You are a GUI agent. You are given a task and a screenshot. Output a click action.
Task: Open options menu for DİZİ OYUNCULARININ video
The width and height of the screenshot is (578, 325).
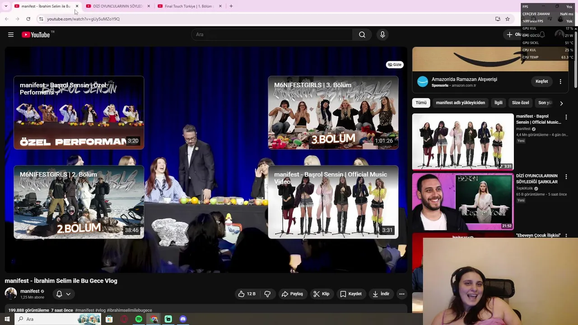tap(566, 177)
